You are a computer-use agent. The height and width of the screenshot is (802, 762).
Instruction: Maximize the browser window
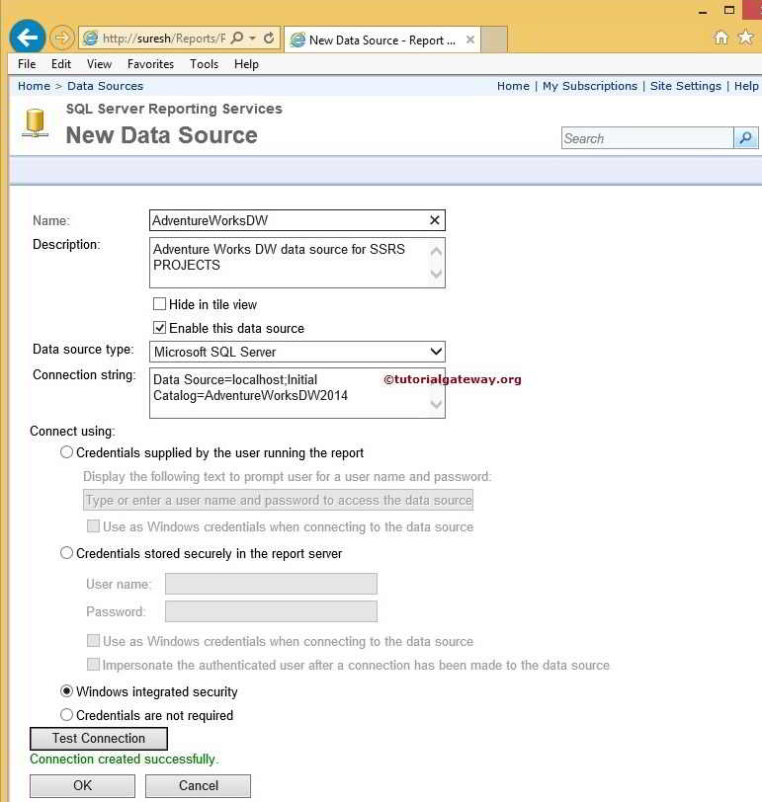(x=729, y=10)
